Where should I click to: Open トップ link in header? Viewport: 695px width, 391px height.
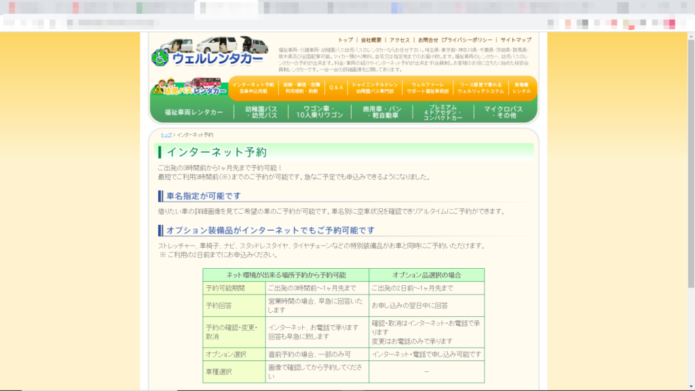[345, 40]
